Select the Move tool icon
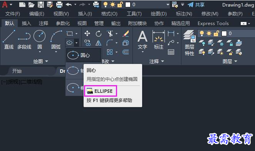Screen dimensions: 255x151 point(87,34)
